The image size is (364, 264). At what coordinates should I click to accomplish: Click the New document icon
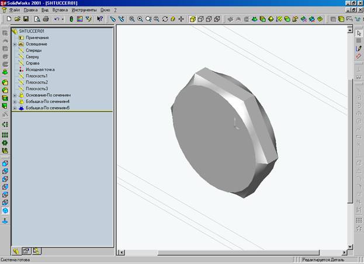(x=10, y=19)
